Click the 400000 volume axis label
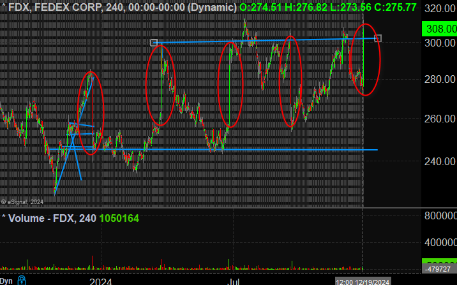This screenshot has height=285, width=457. [x=440, y=242]
